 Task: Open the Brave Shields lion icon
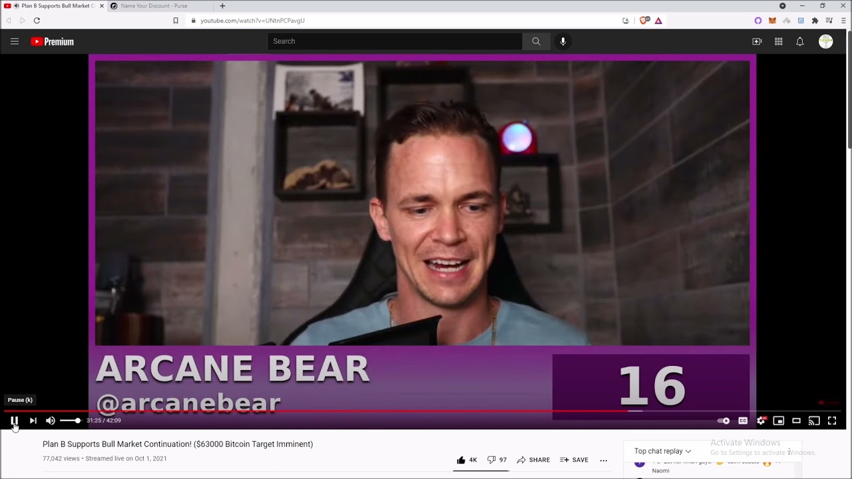(644, 21)
